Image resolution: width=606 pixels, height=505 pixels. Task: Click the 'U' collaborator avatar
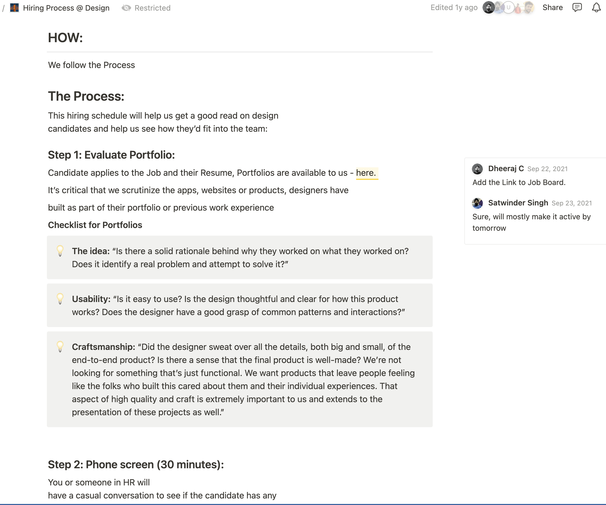(508, 8)
